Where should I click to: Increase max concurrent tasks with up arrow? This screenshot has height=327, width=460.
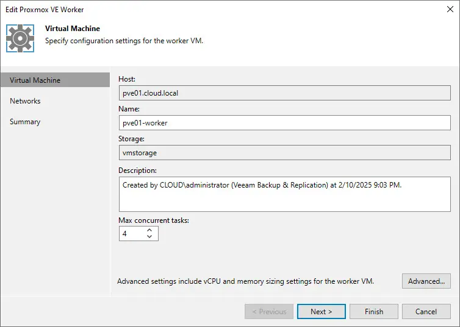pos(150,230)
